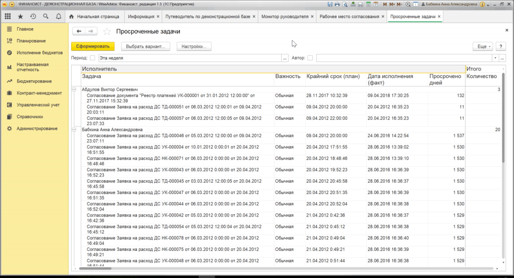Click the vertical scrollbar of the report
The height and width of the screenshot is (278, 514).
[503, 118]
